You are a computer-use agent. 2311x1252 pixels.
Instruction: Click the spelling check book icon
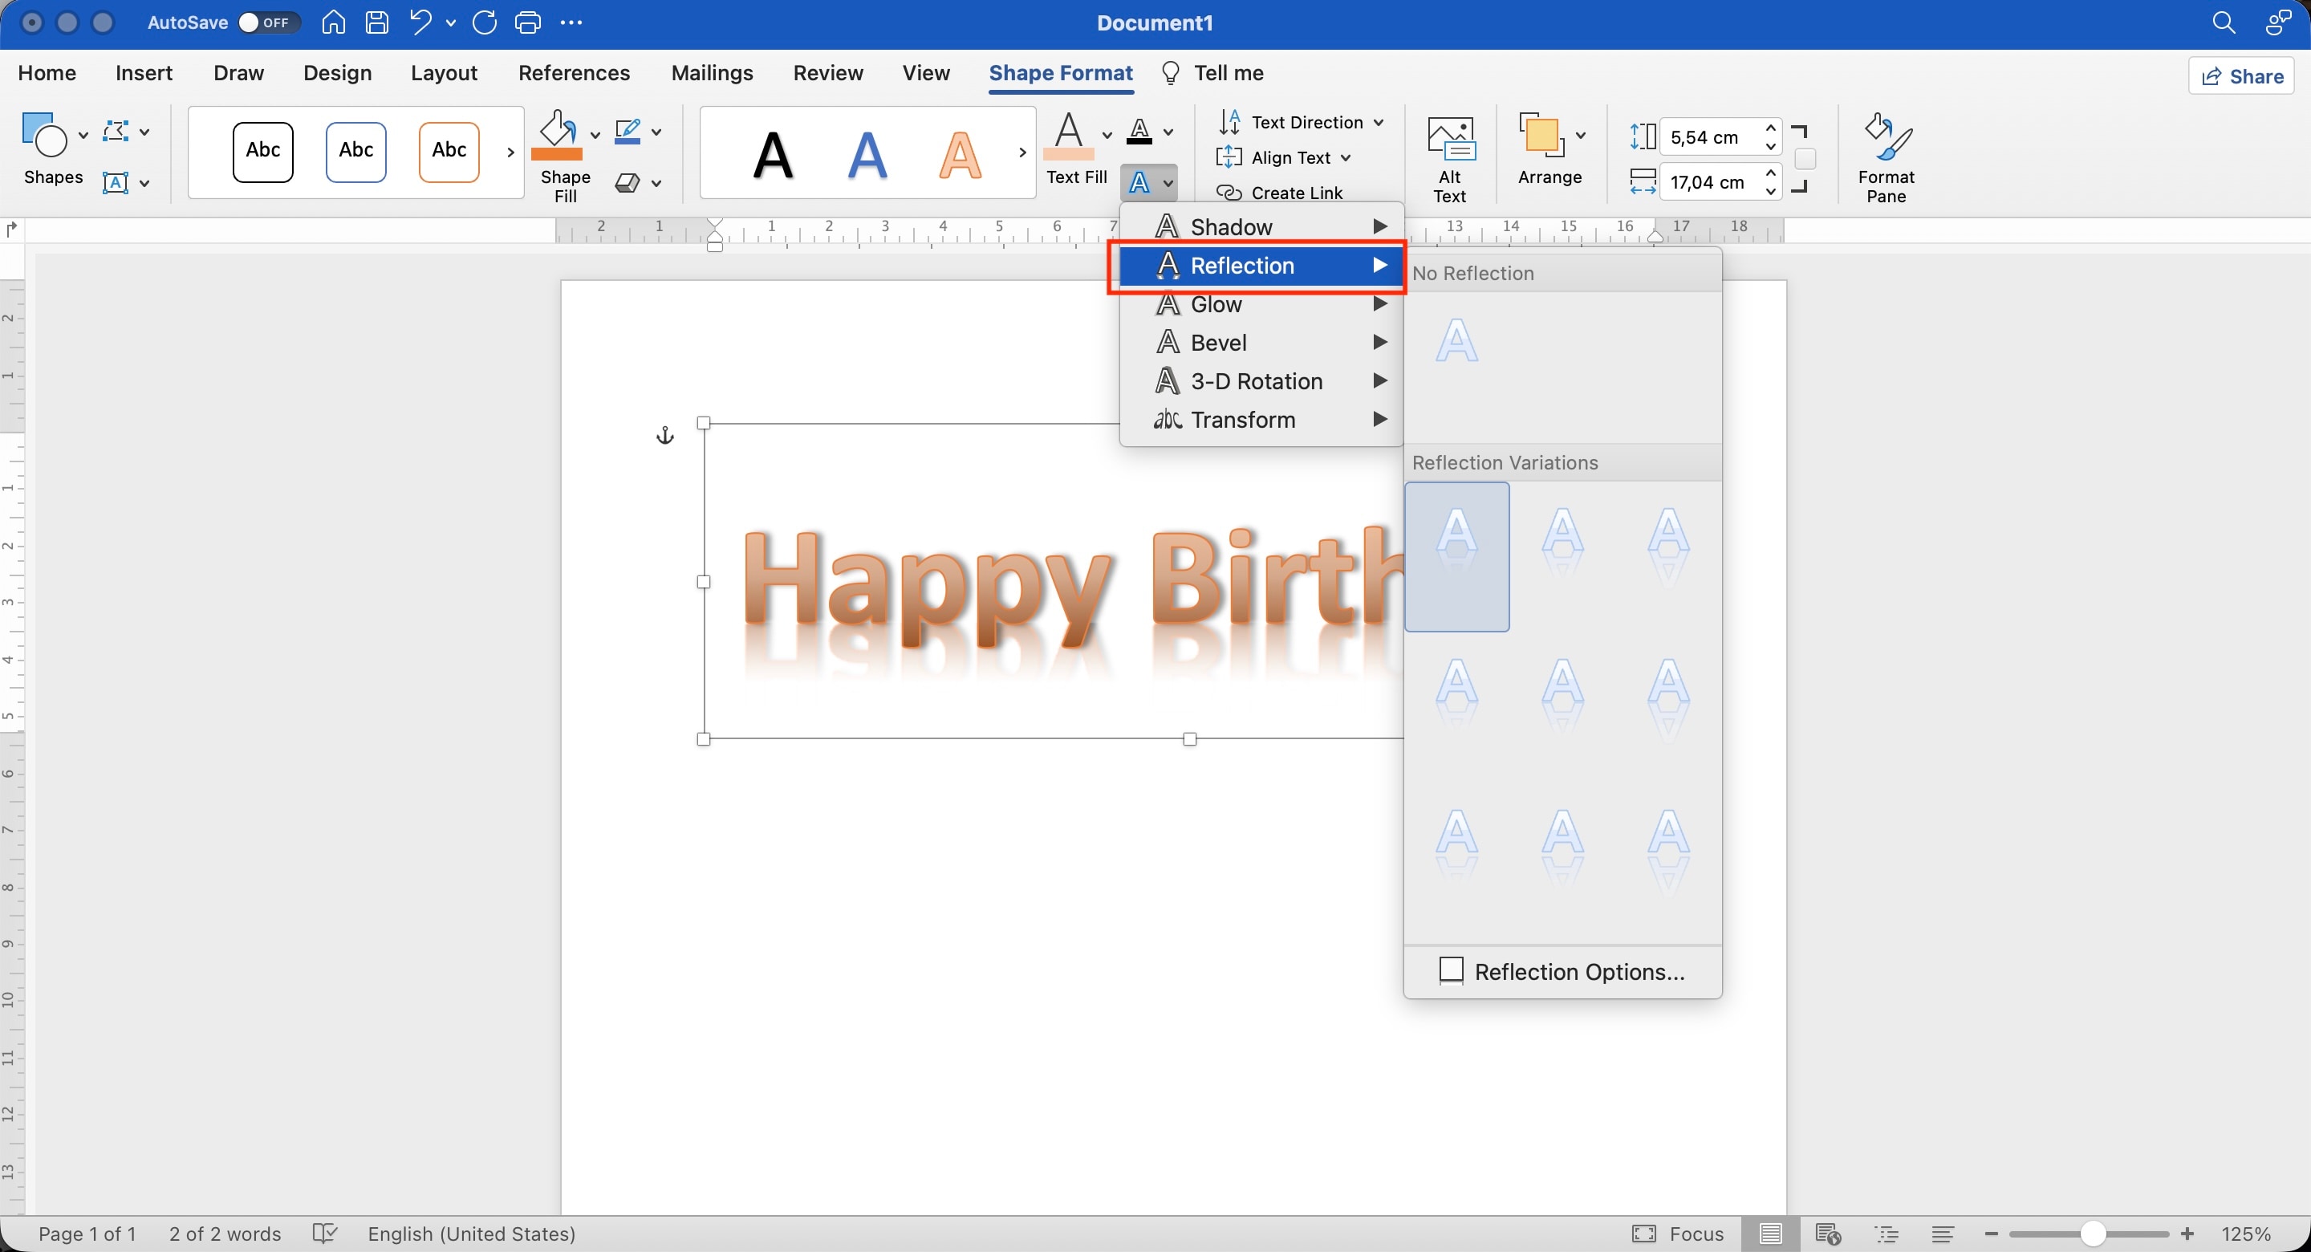click(x=325, y=1234)
